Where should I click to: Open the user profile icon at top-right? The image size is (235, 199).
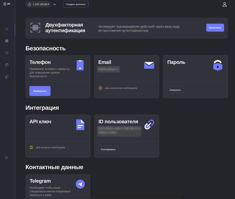coord(224,4)
